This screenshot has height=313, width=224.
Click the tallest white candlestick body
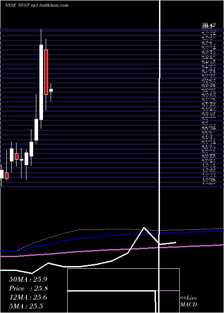click(41, 82)
